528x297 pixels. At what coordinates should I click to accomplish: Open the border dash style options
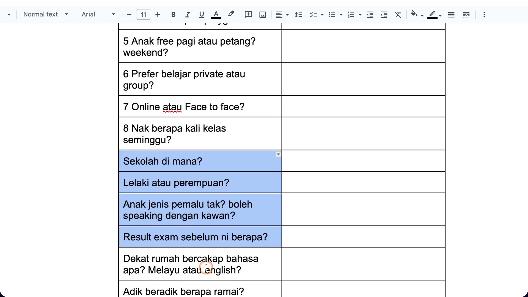coord(466,15)
